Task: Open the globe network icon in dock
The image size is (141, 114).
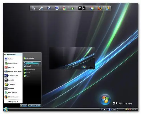Action: (49, 8)
